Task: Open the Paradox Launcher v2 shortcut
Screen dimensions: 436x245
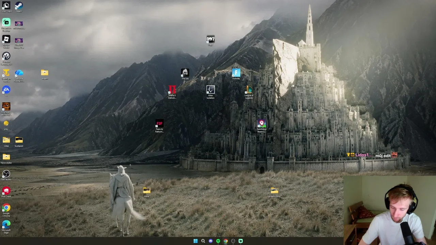Action: (6, 59)
